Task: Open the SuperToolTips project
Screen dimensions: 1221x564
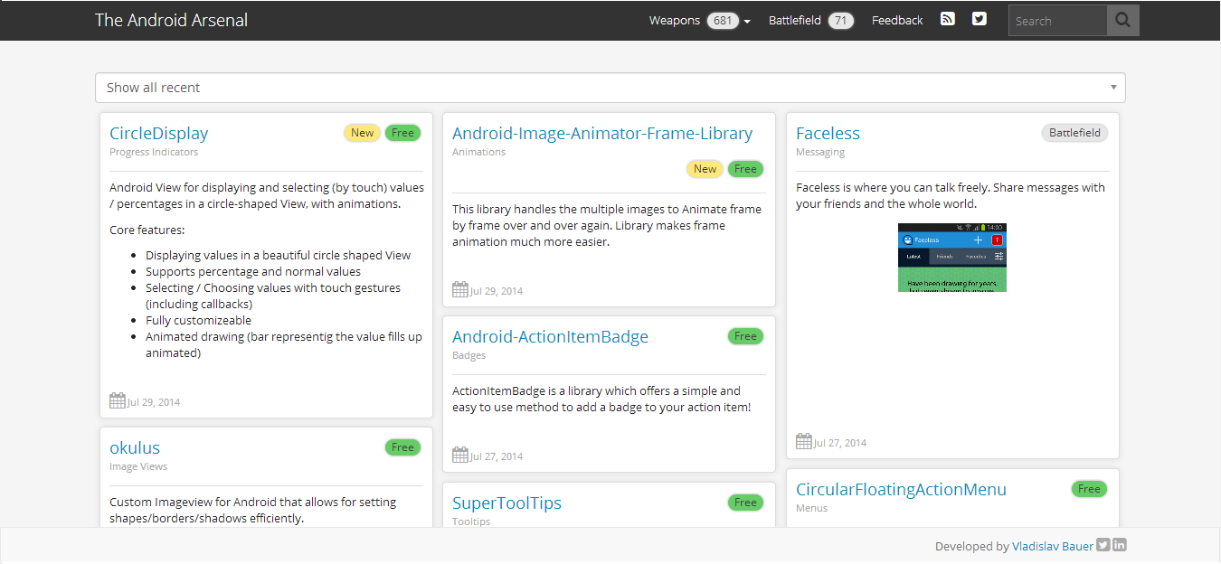Action: tap(506, 503)
